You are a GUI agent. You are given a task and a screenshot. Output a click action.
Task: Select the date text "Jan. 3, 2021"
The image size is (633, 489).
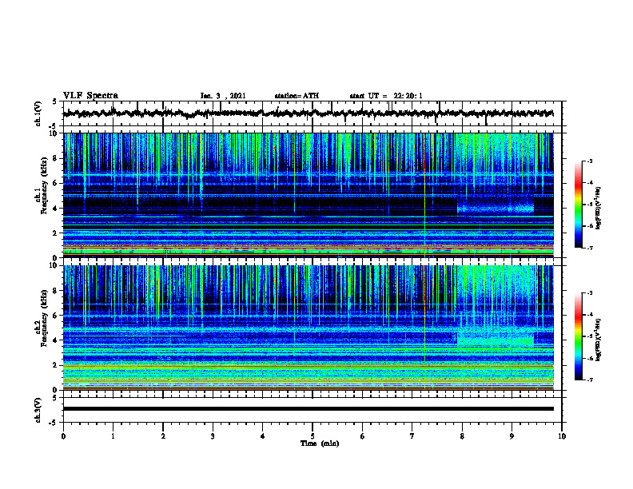(223, 96)
